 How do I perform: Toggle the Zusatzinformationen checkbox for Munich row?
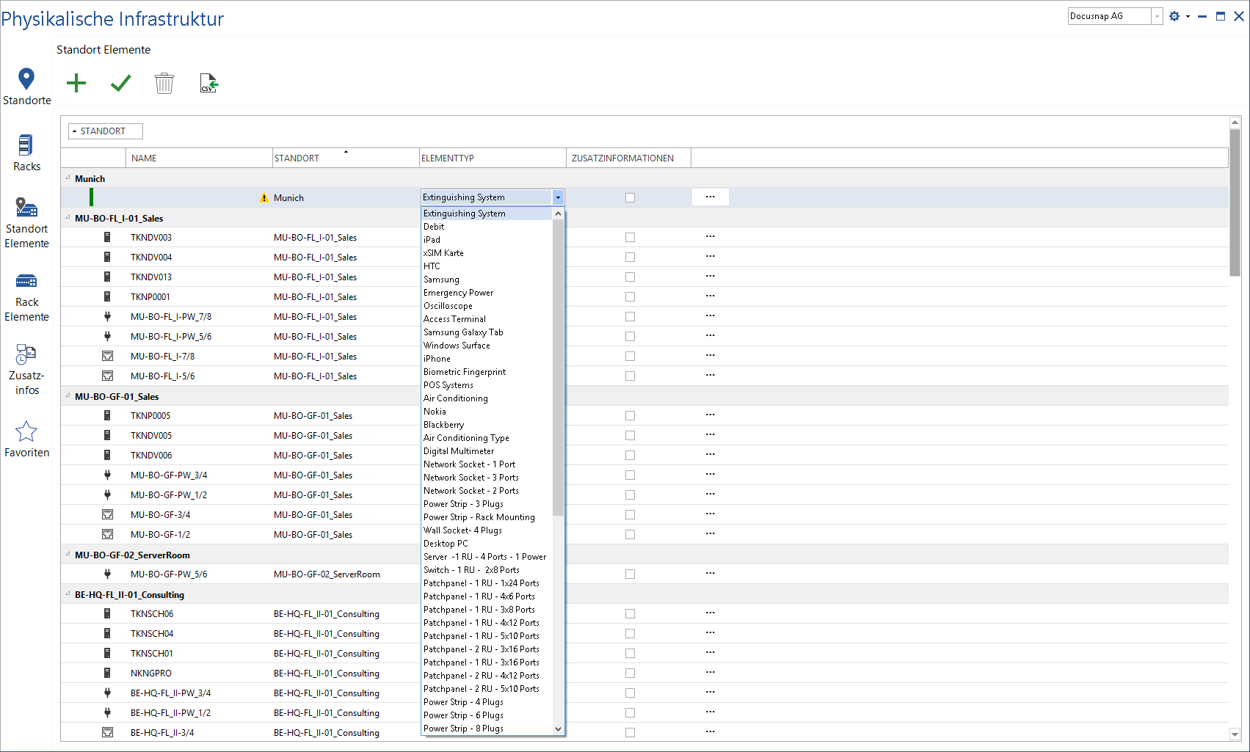click(630, 197)
